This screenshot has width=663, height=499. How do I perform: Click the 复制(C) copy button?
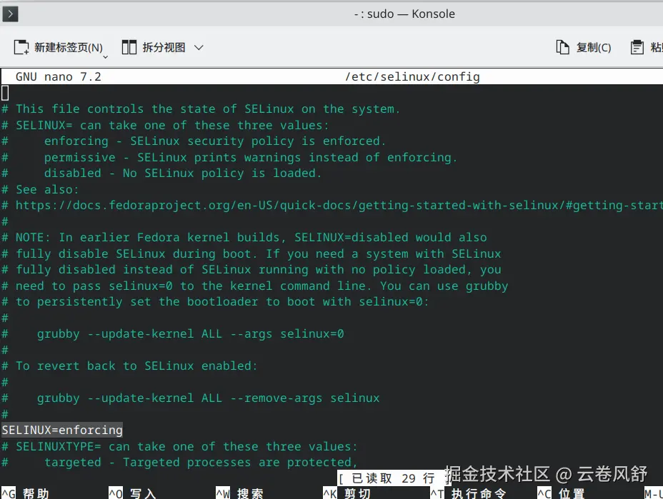tap(584, 47)
